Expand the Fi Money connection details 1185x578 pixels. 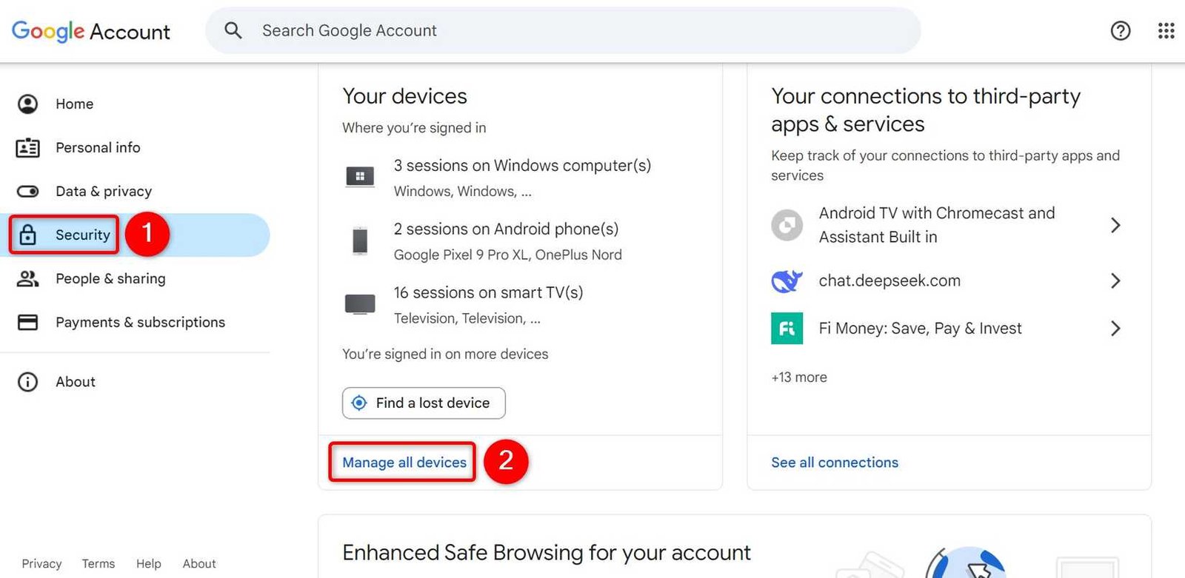pyautogui.click(x=1115, y=328)
